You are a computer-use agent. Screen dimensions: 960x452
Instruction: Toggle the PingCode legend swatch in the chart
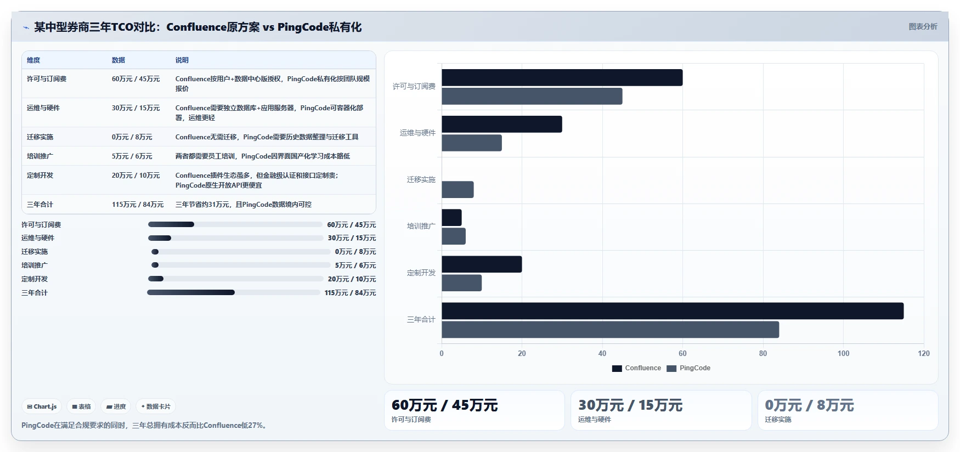click(x=671, y=369)
